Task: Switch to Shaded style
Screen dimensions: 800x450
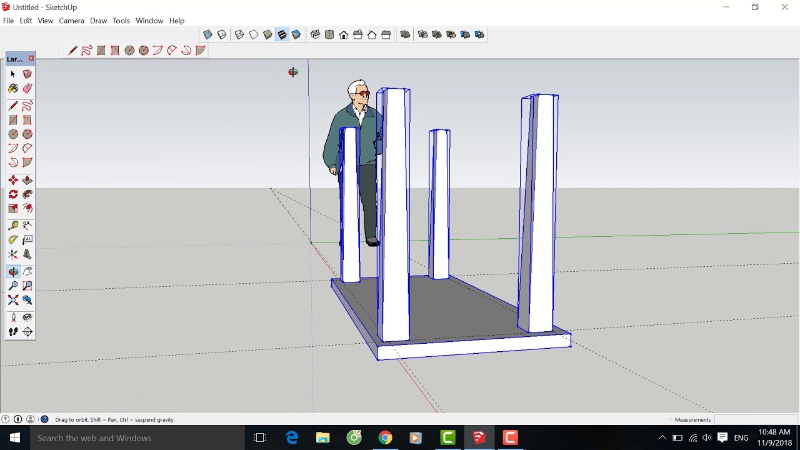Action: (268, 35)
